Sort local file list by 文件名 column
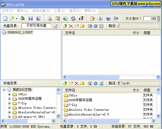Image resolution: width=162 pixels, height=129 pixels. 90,90
